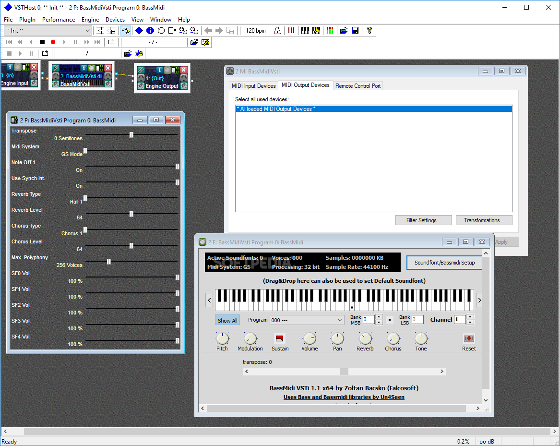Decrease Bank MSB with down stepper arrow

[379, 322]
